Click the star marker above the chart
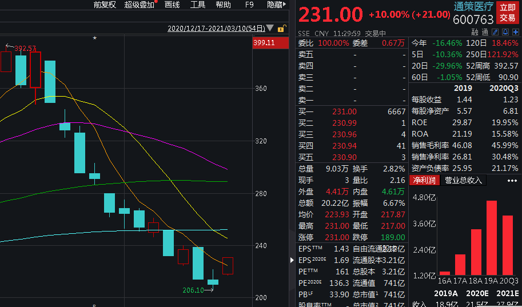This screenshot has width=522, height=307. (x=94, y=38)
